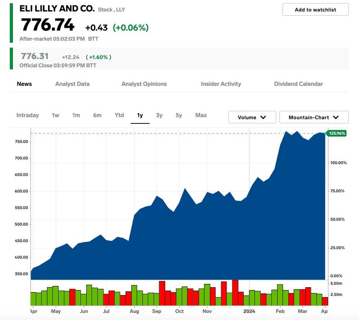Click the ELI LILLY AND CO. title
The image size is (359, 320).
pos(57,9)
